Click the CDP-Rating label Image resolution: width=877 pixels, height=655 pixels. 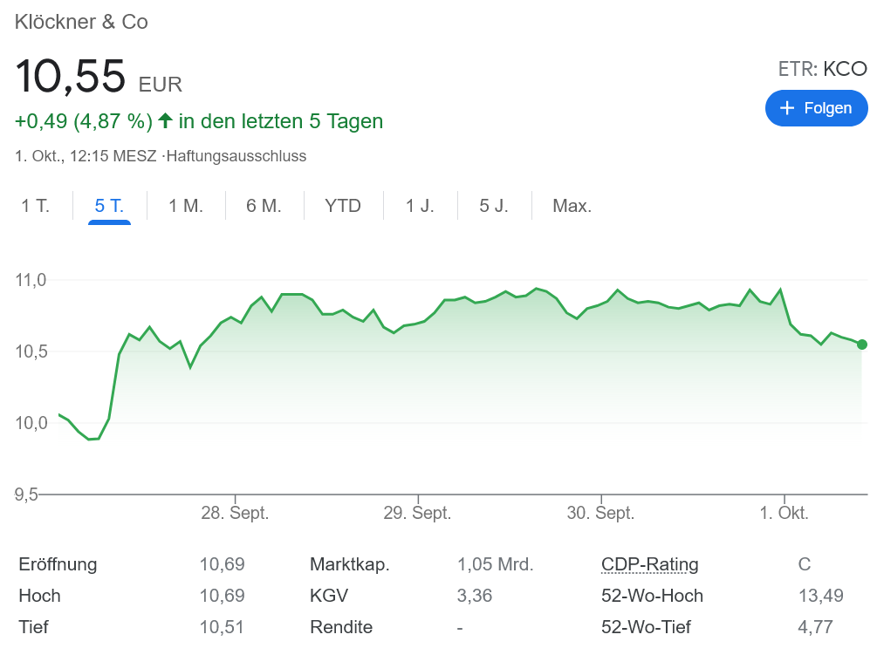650,564
